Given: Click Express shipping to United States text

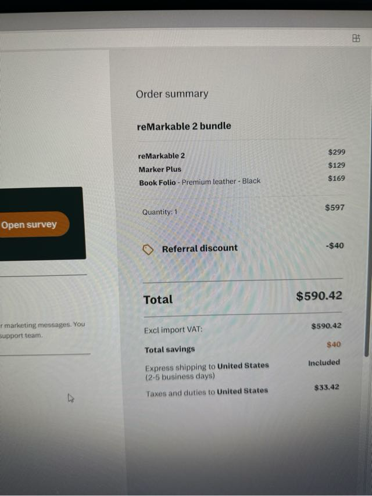Looking at the screenshot, I should coord(206,367).
